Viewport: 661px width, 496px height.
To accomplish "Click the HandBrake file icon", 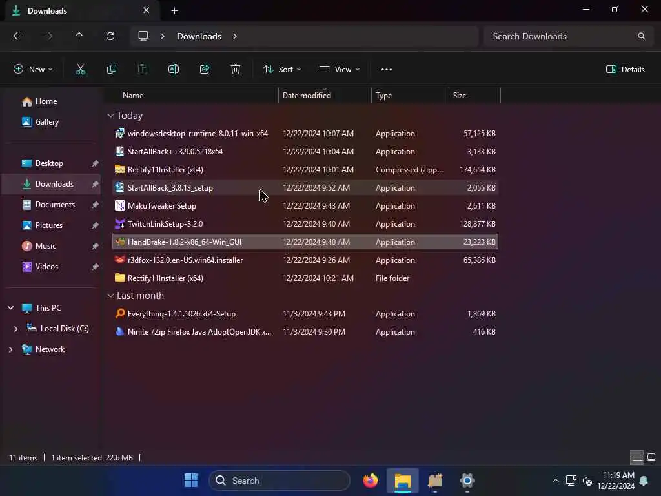I will [x=119, y=242].
